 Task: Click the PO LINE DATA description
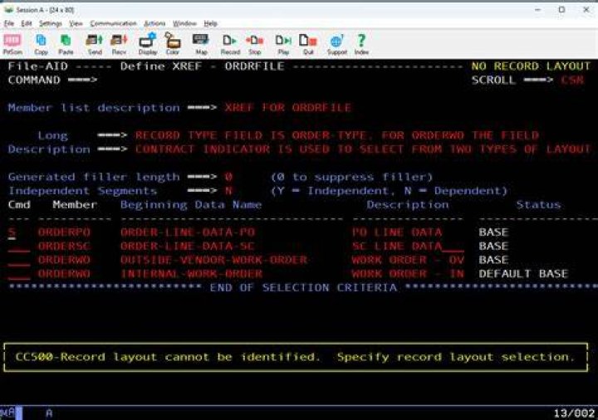tap(397, 232)
